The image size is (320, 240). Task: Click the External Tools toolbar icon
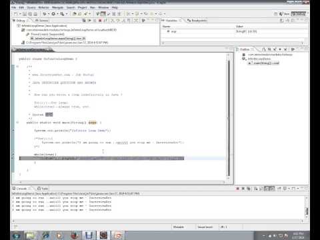point(62,14)
